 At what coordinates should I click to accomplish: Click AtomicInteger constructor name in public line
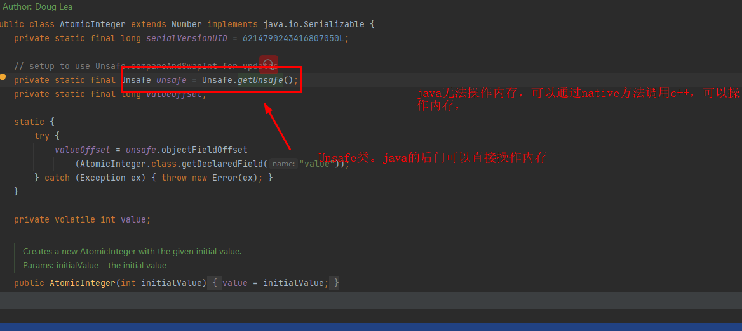83,283
